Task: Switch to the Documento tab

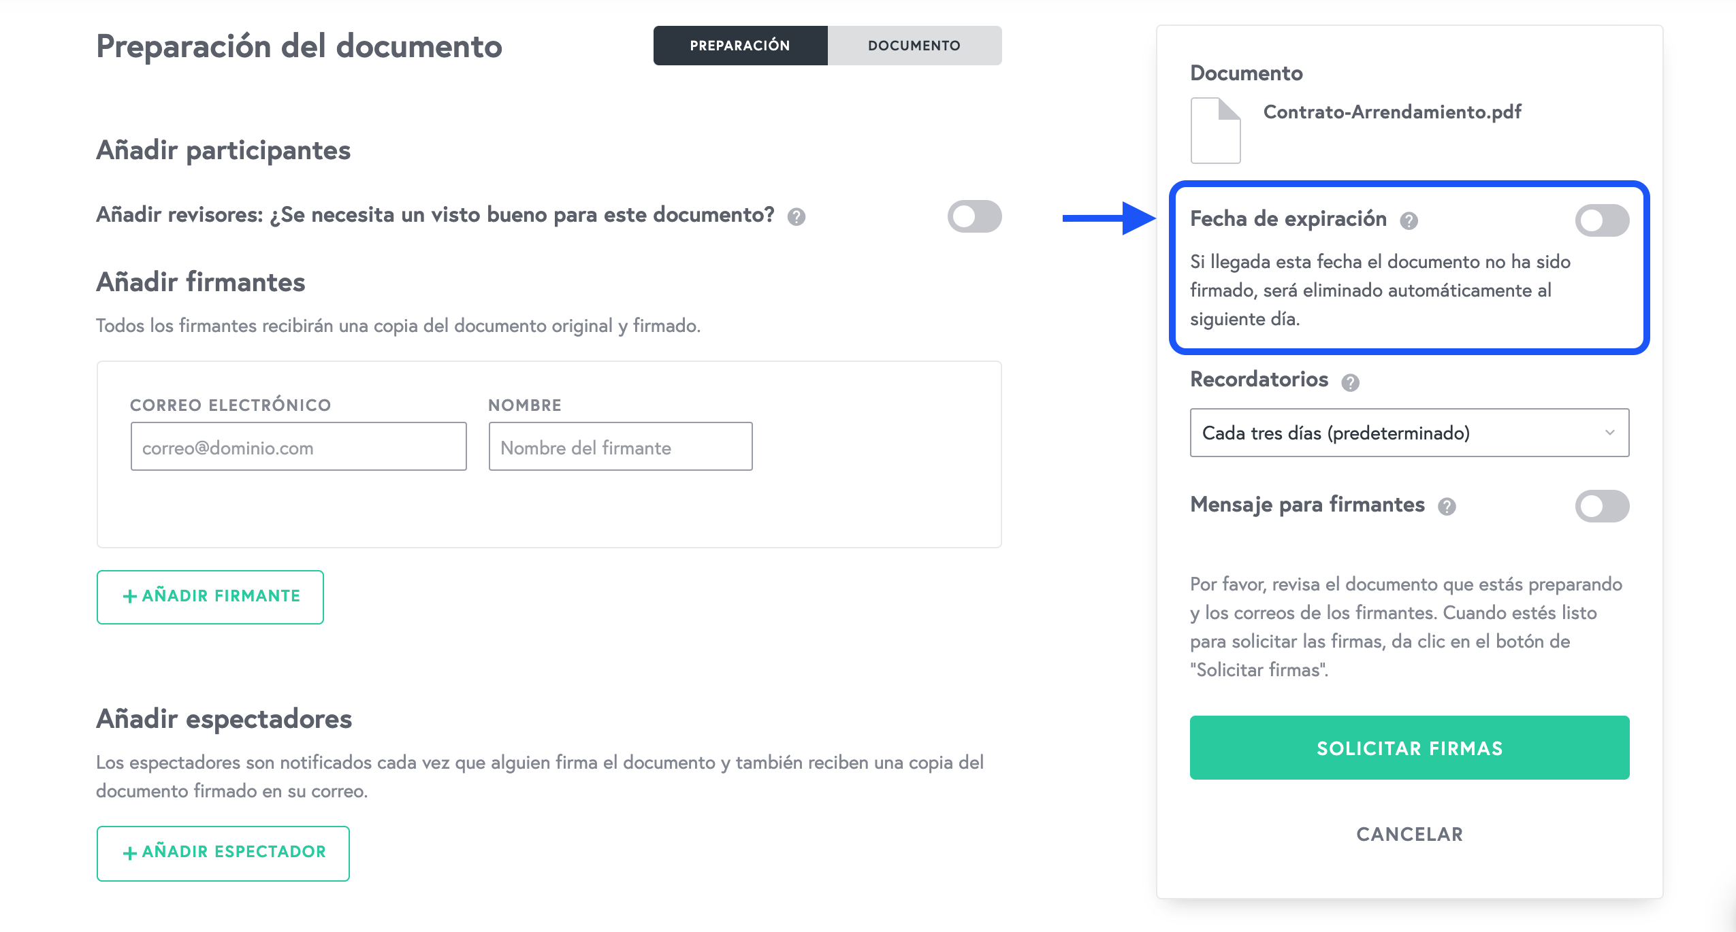Action: pyautogui.click(x=914, y=46)
